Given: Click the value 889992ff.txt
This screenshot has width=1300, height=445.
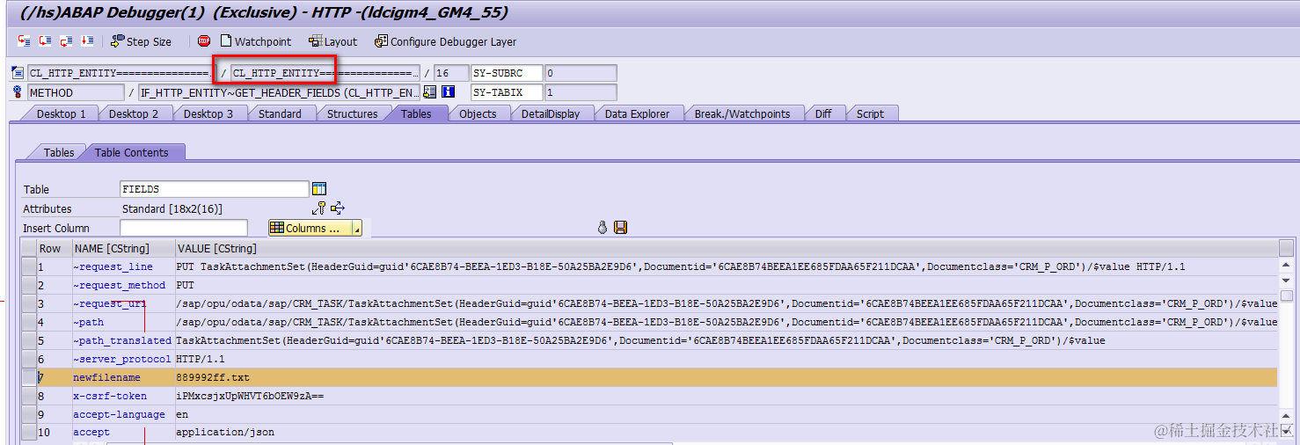Looking at the screenshot, I should pyautogui.click(x=213, y=377).
